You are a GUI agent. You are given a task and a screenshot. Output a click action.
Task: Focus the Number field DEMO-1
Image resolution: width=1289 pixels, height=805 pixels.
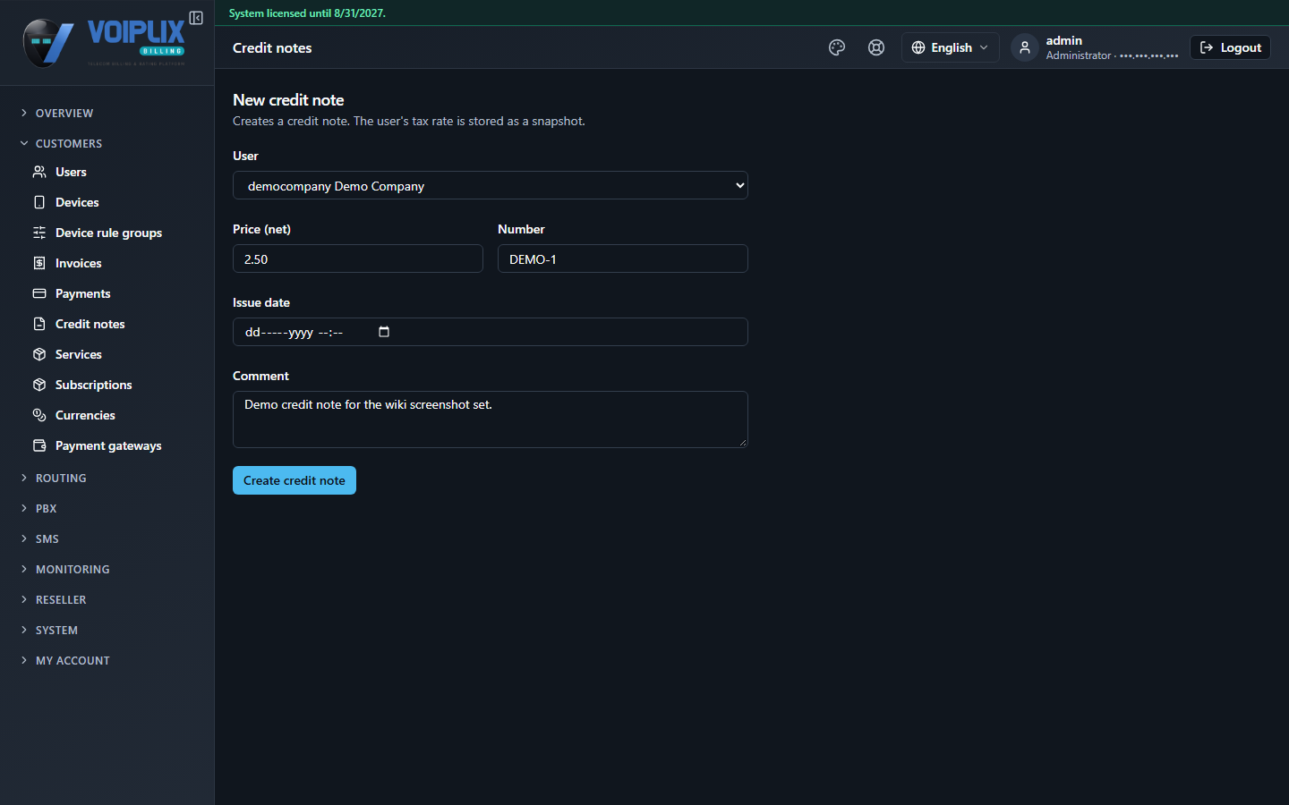623,258
